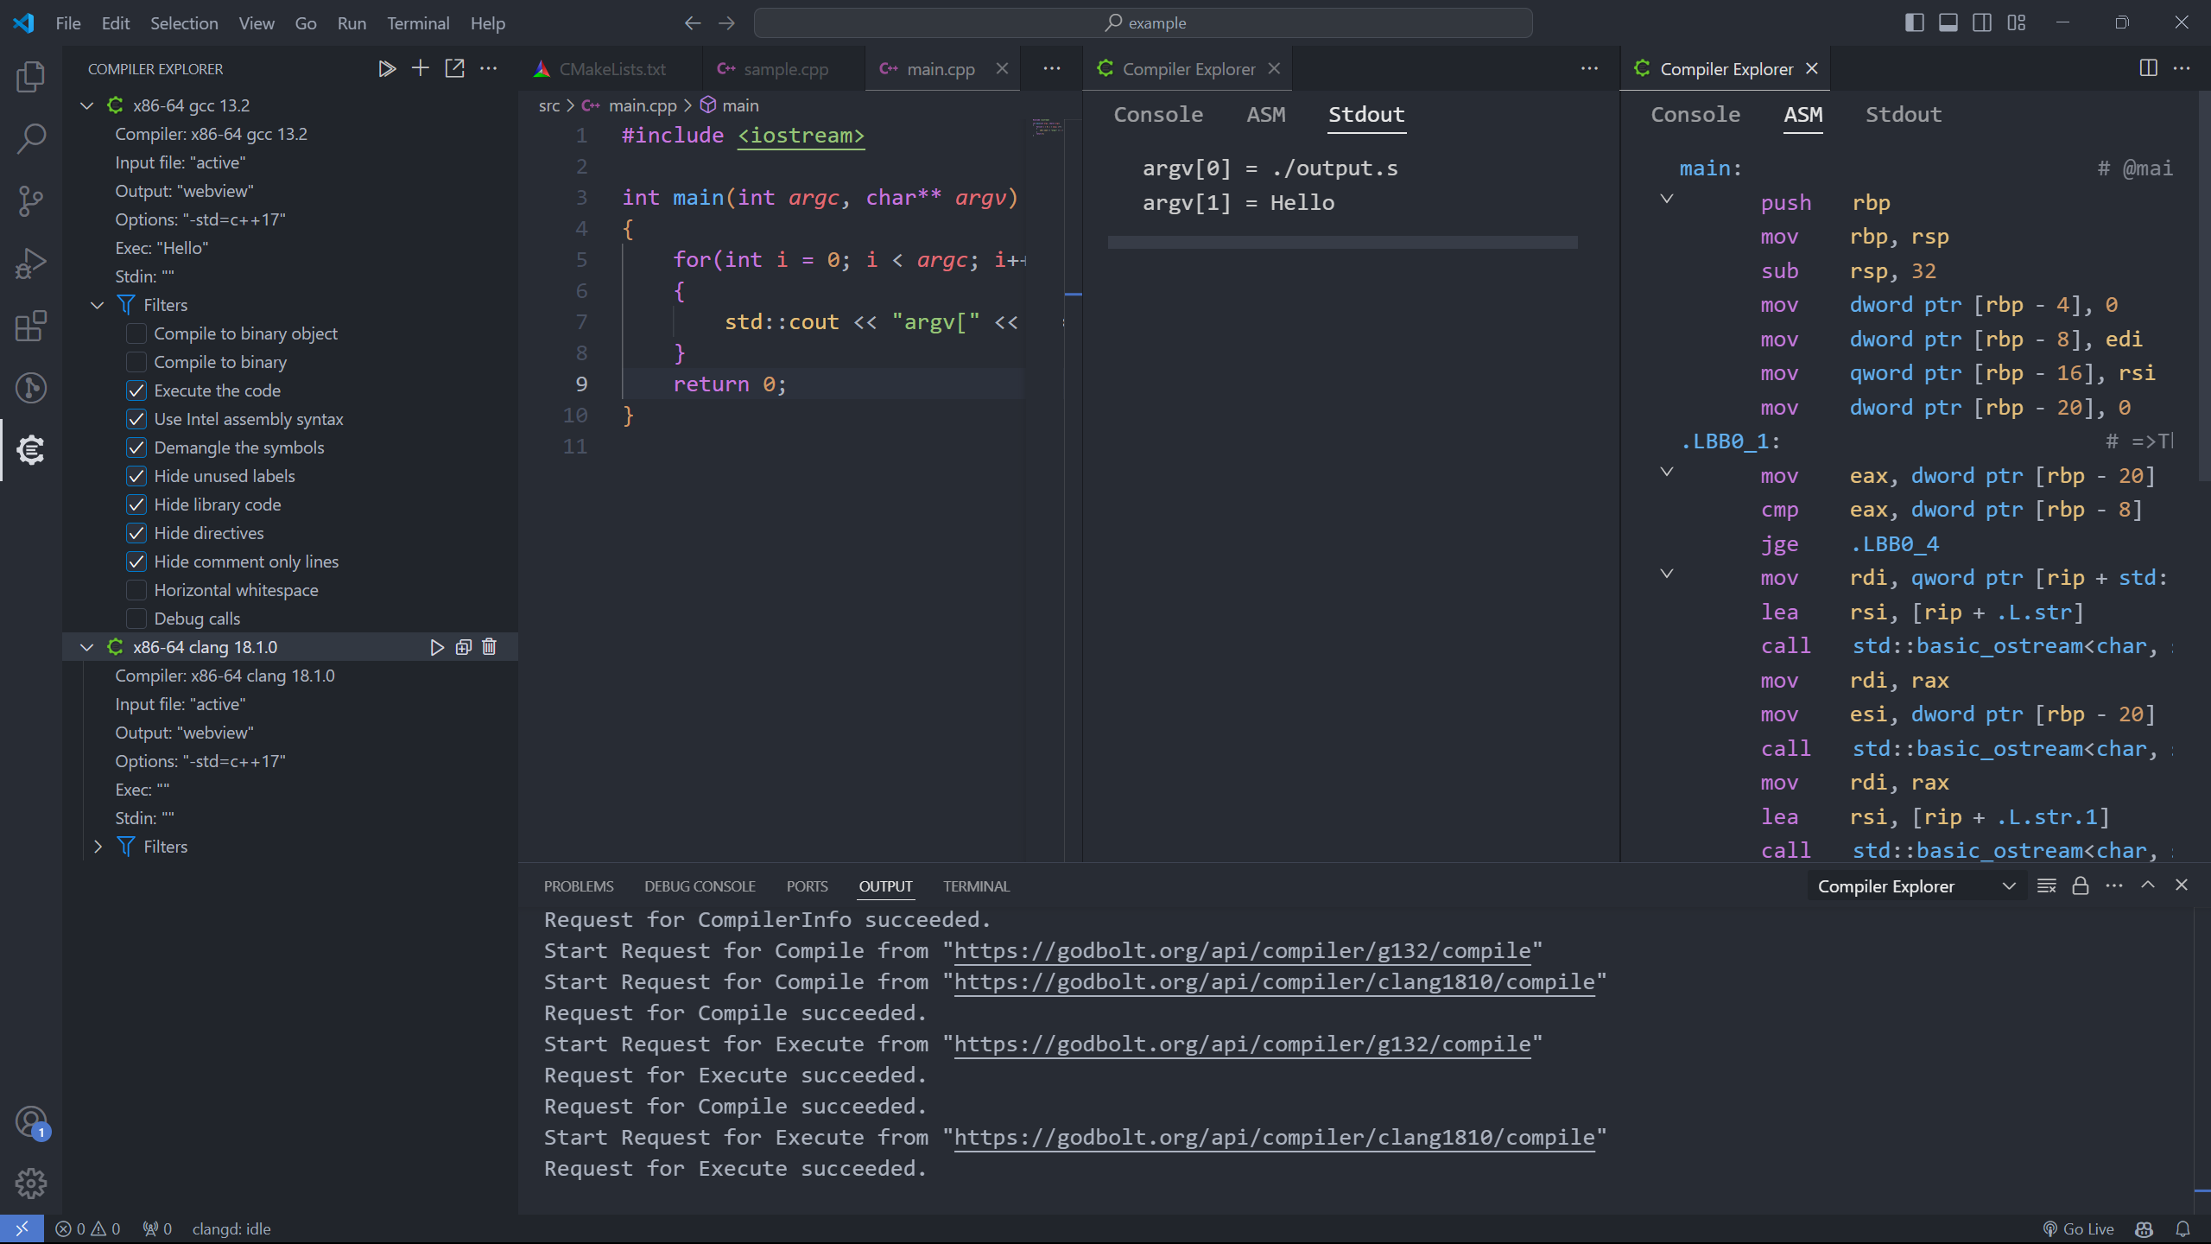Uncheck Use Intel assembly syntax

tap(136, 419)
